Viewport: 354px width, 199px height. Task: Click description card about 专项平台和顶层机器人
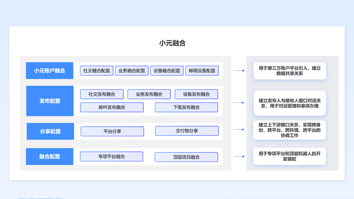click(x=290, y=156)
